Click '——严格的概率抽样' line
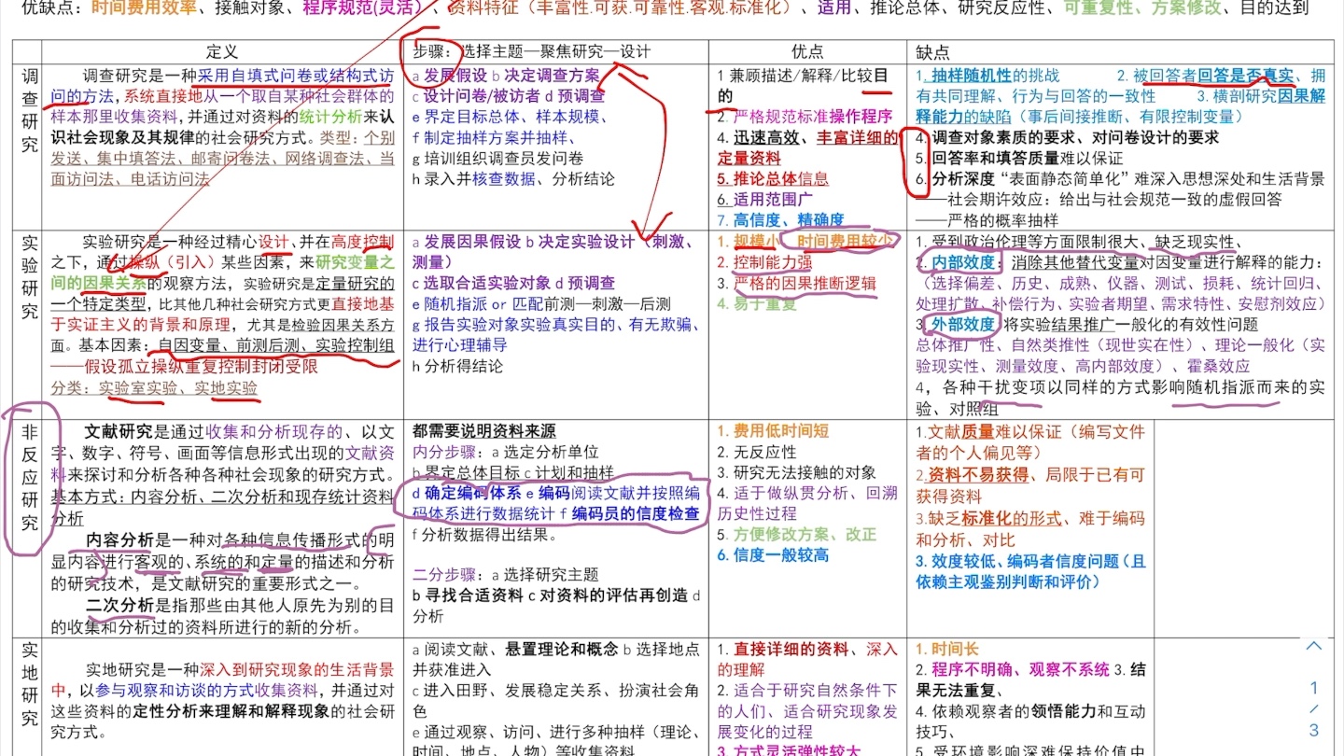The image size is (1344, 756). point(987,219)
